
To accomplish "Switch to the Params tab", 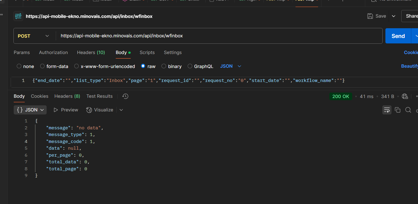I will click(x=22, y=53).
